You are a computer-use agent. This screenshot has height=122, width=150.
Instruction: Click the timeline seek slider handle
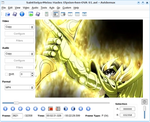pyautogui.click(x=16, y=103)
